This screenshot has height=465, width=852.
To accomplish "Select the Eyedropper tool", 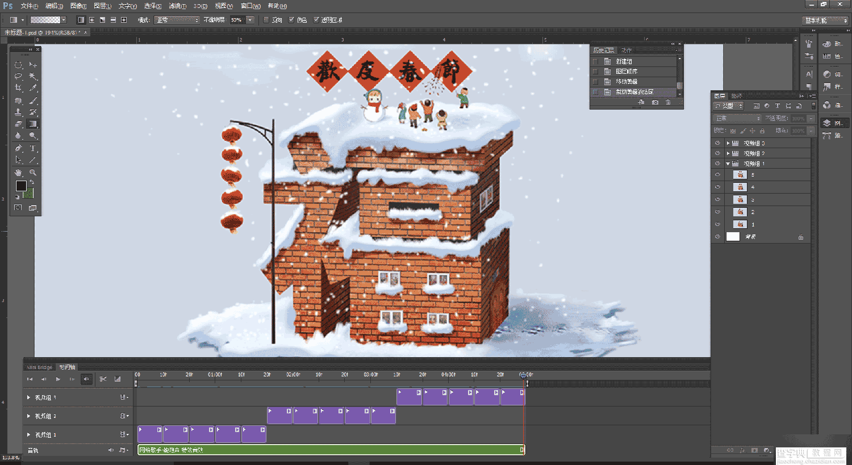I will [x=33, y=88].
